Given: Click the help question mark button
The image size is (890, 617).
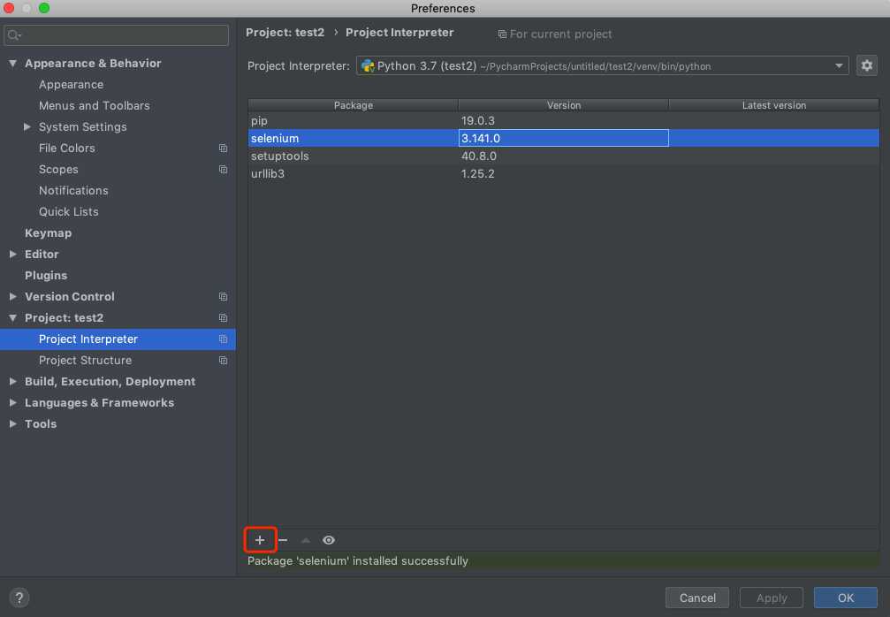Looking at the screenshot, I should [x=19, y=598].
